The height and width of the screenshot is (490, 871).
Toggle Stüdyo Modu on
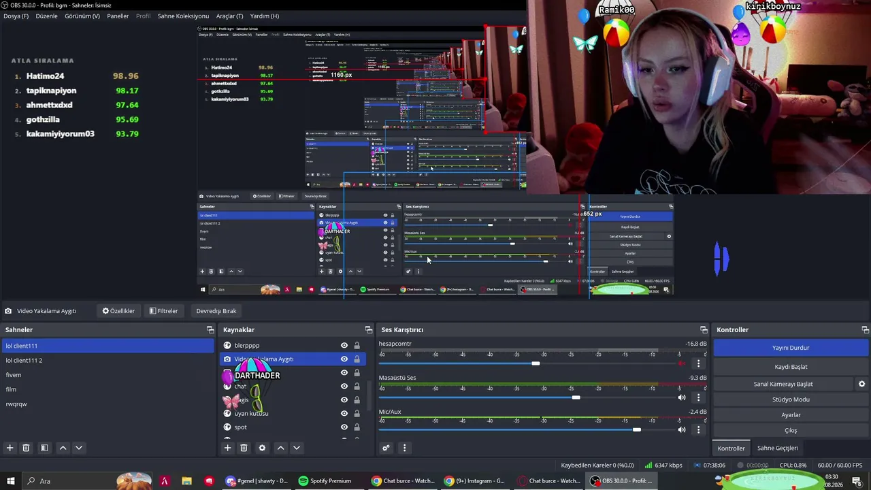coord(791,399)
